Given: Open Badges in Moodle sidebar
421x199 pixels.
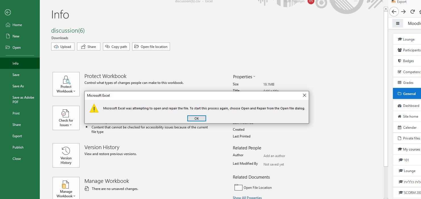Looking at the screenshot, I should pos(407,61).
